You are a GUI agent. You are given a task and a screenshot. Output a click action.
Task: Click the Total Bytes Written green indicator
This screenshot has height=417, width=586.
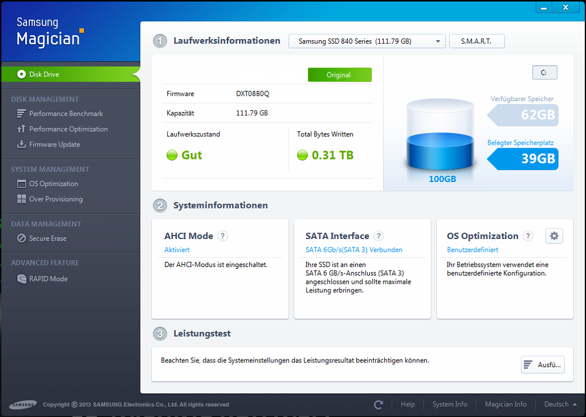(302, 155)
